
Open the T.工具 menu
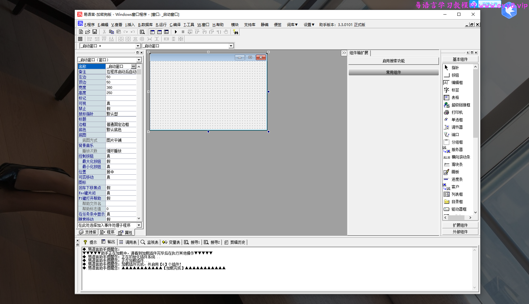click(189, 25)
